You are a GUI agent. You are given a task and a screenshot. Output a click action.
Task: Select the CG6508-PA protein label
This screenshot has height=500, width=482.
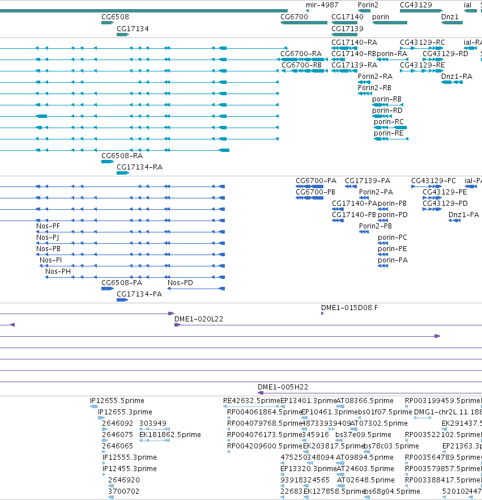click(122, 283)
